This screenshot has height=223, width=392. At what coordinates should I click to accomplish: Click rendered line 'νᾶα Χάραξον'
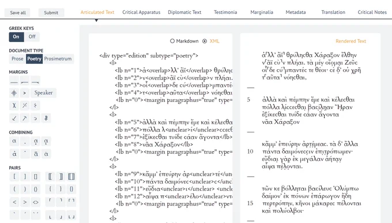(x=281, y=122)
